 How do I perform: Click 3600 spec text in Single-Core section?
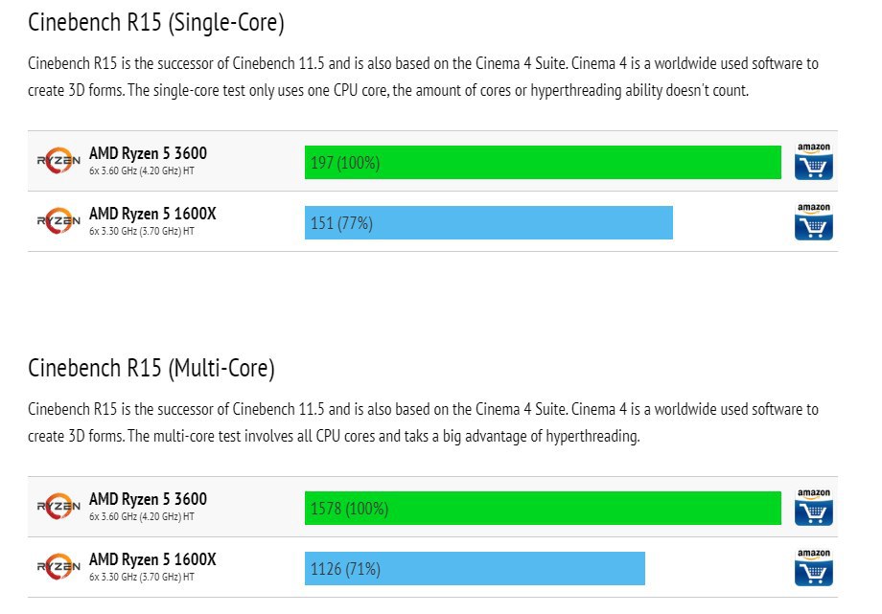(x=141, y=171)
